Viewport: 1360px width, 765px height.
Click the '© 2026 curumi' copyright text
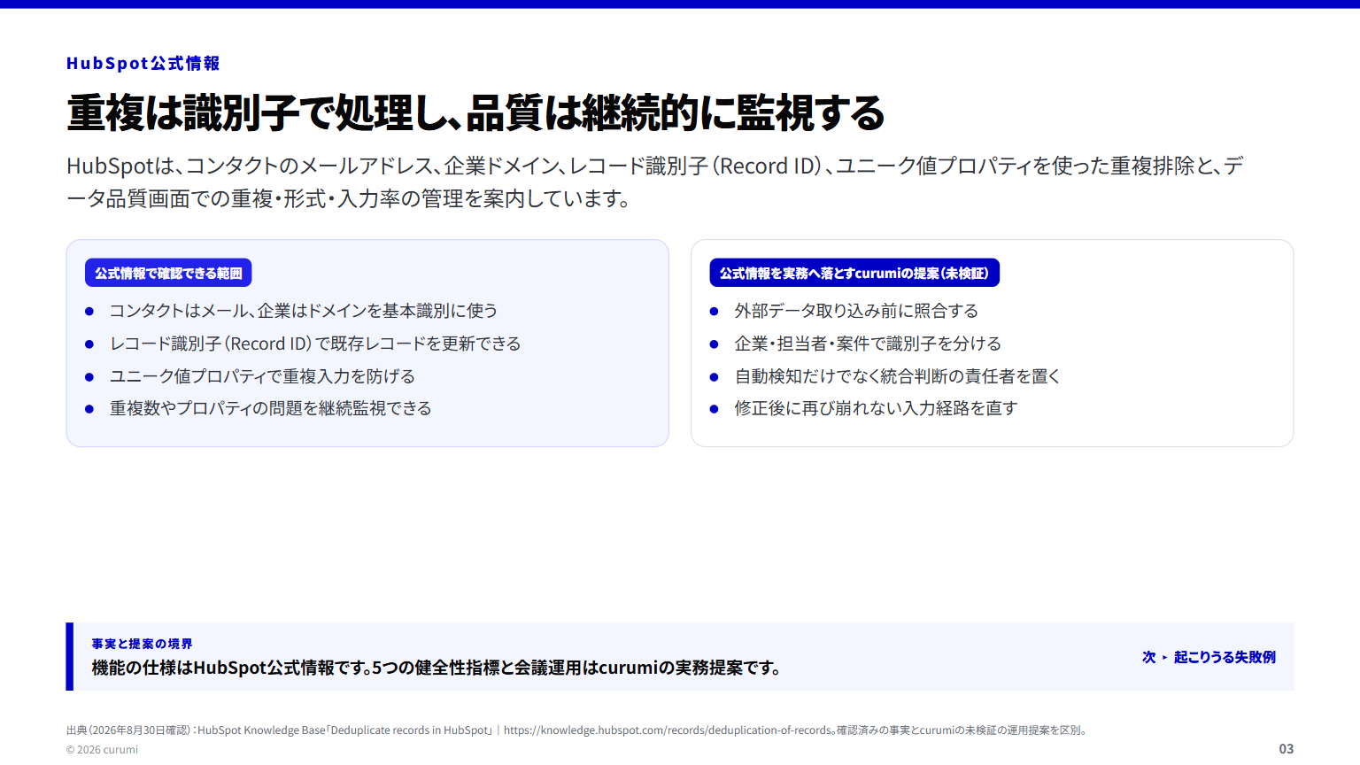coord(102,750)
